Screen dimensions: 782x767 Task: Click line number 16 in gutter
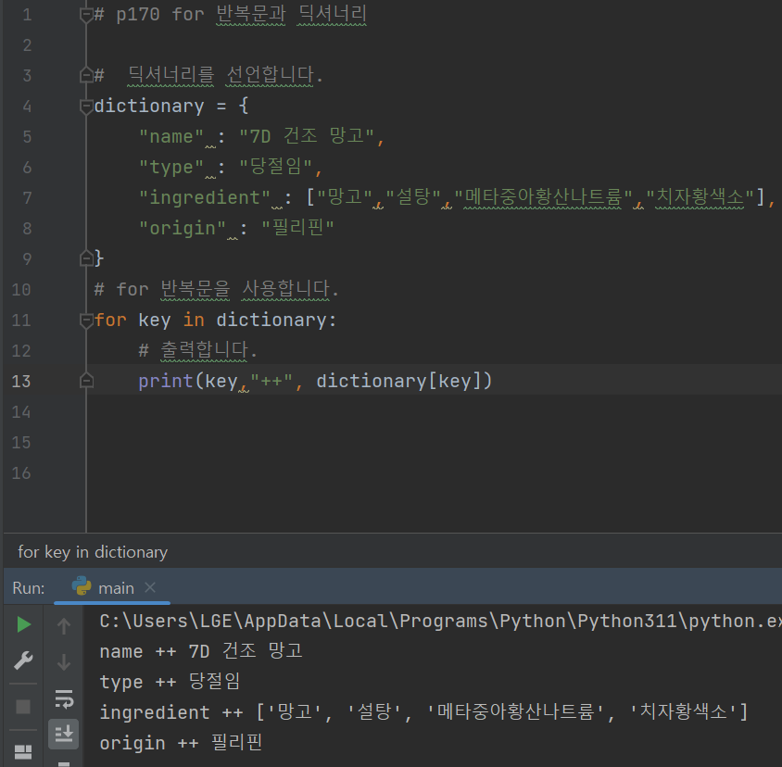pos(21,473)
